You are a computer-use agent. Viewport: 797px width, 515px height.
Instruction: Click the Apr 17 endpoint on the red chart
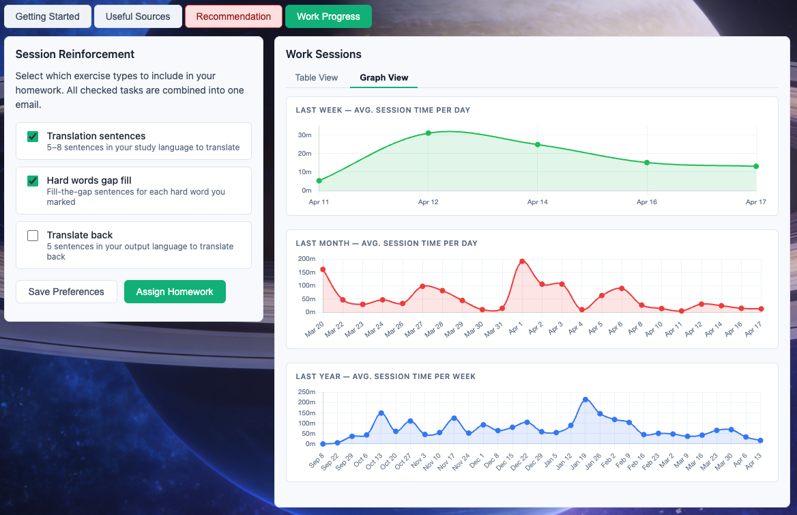click(761, 309)
